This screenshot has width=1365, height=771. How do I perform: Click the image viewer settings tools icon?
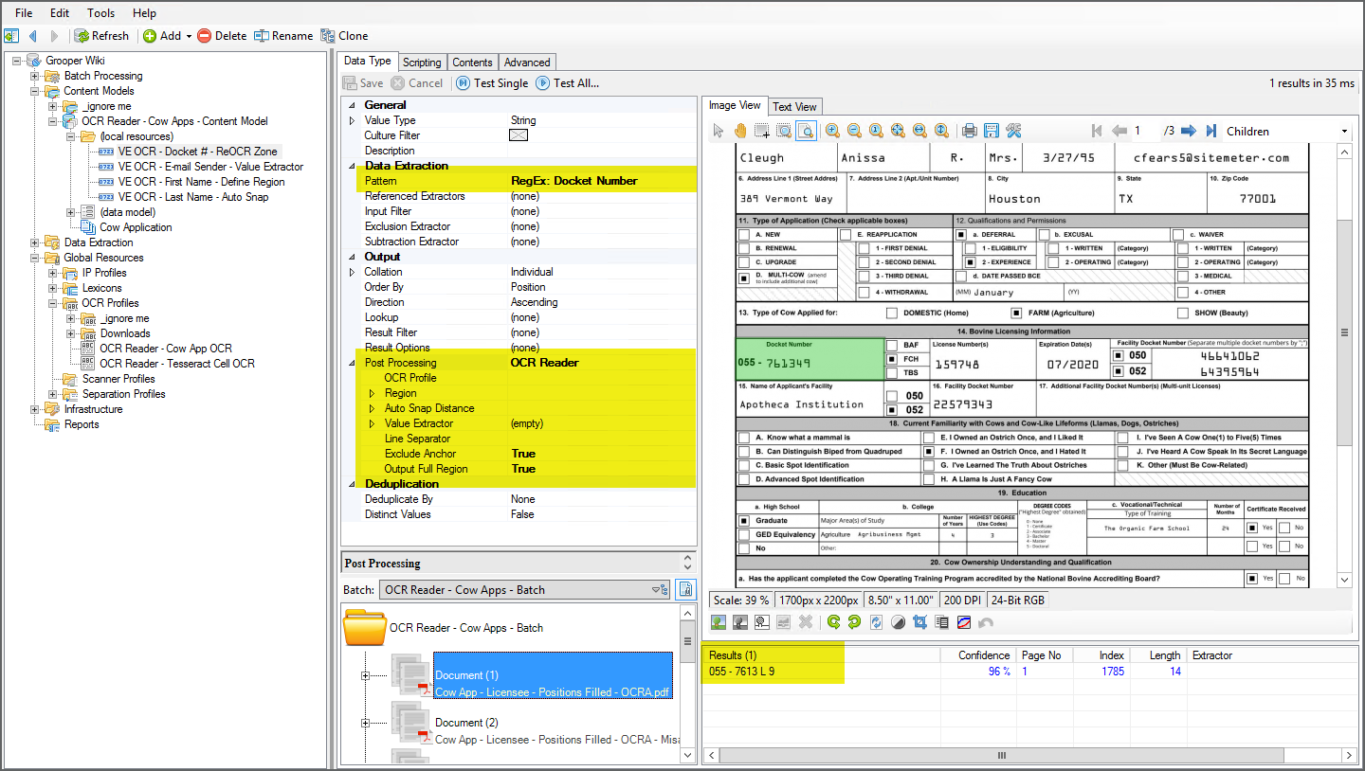tap(1012, 131)
